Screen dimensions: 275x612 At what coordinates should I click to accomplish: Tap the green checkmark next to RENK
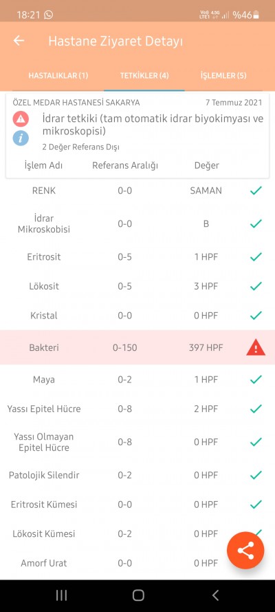(x=256, y=190)
